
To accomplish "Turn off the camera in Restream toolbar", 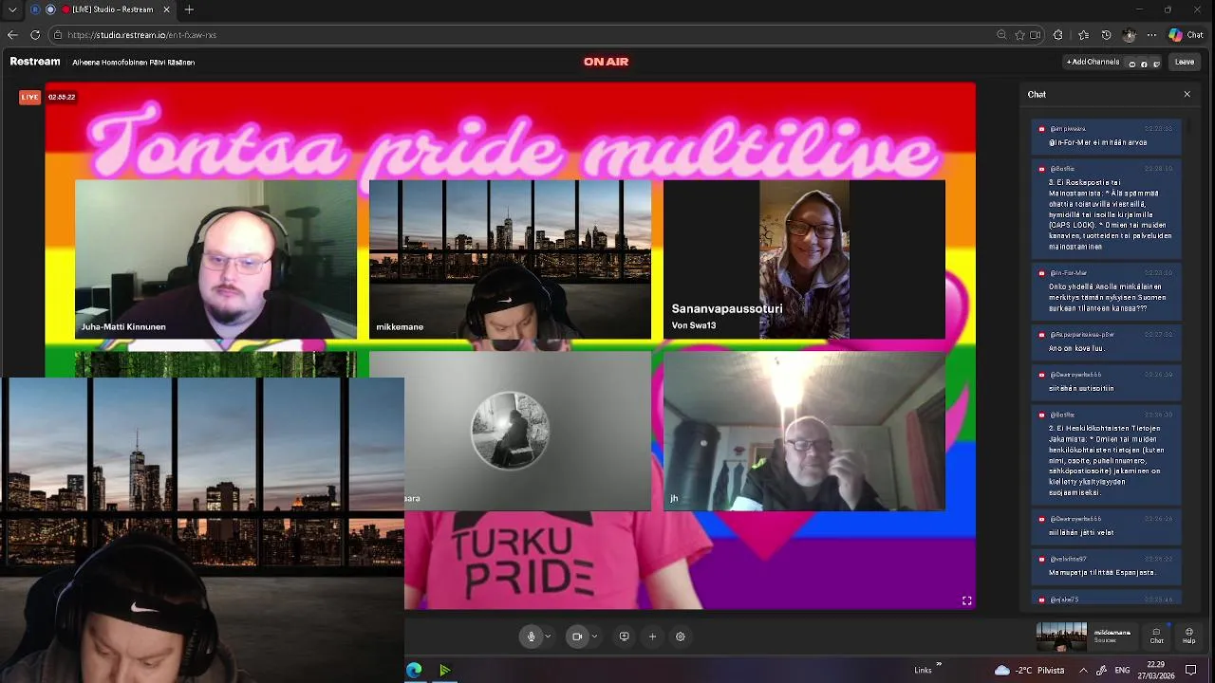I will 576,637.
